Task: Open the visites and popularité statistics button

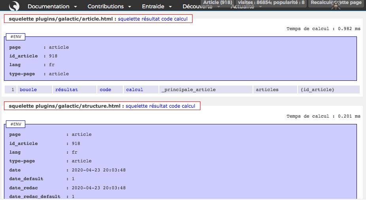Action: click(x=271, y=2)
